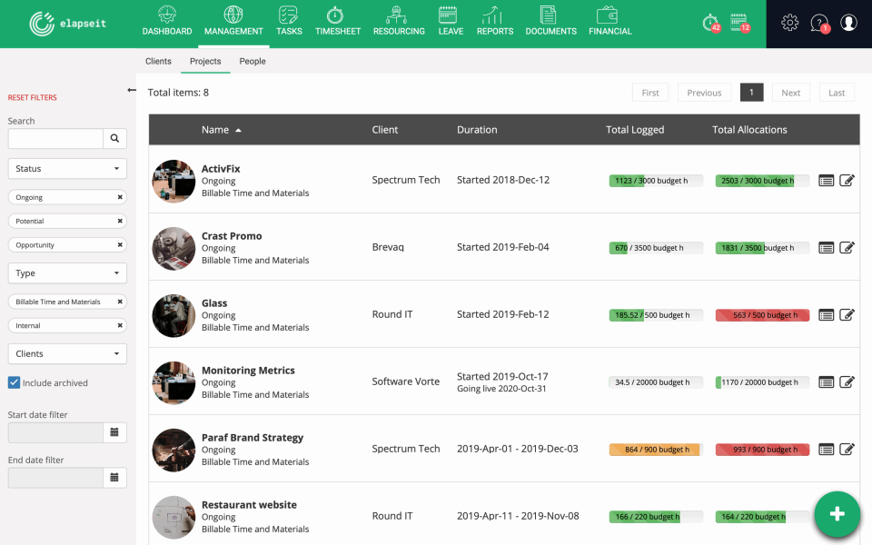Open the stopwatch timer with 42 notifications
Screen dimensions: 872x545
click(709, 24)
